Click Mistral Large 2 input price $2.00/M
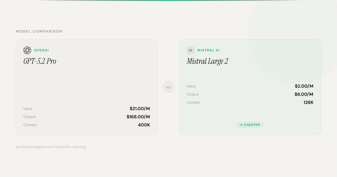 [304, 86]
